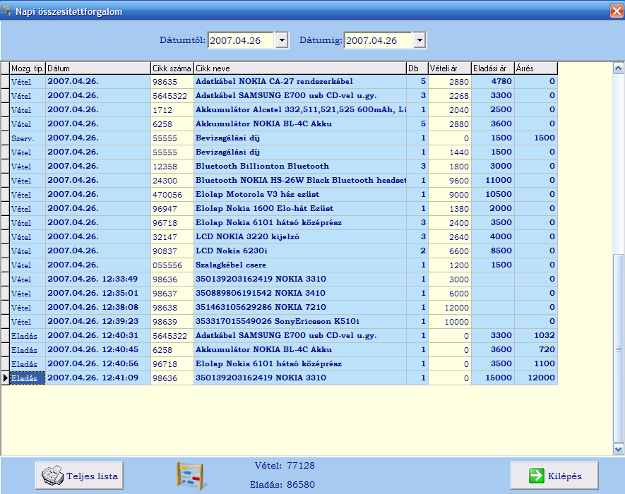Select LCD NOKIA 3220 kijelző cell
Image resolution: width=625 pixels, height=494 pixels.
coord(300,237)
